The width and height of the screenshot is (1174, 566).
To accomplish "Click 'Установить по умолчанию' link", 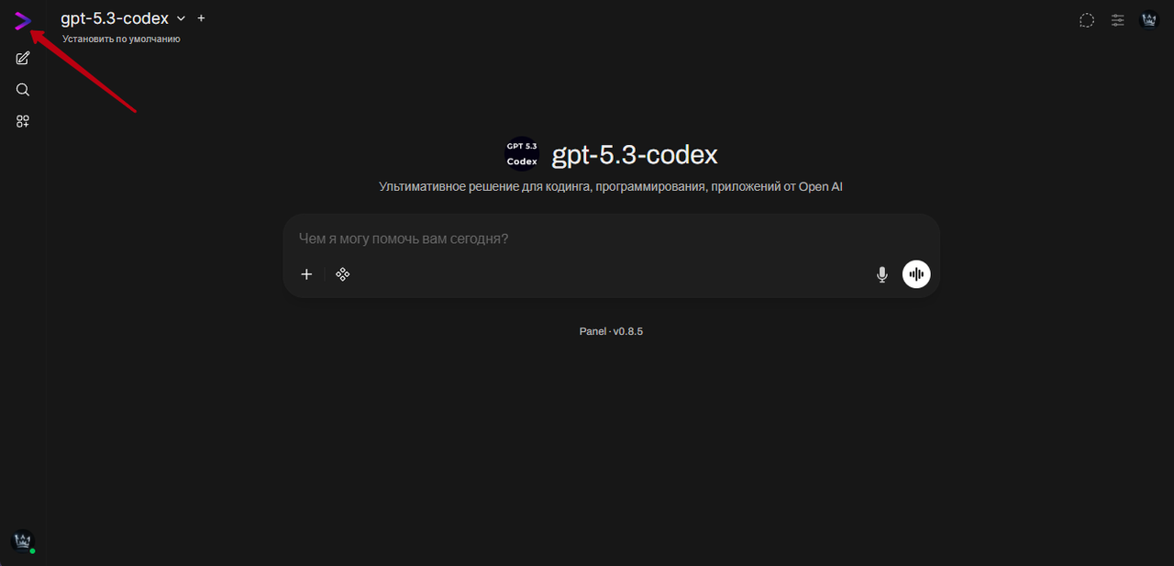I will coord(121,39).
